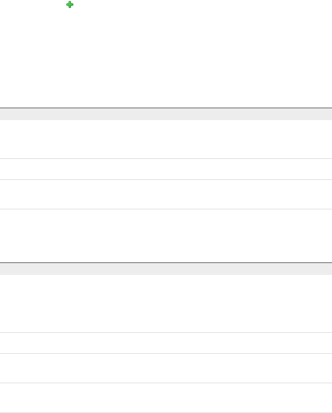Click the green plus add icon
This screenshot has width=332, height=413.
coord(70,4)
